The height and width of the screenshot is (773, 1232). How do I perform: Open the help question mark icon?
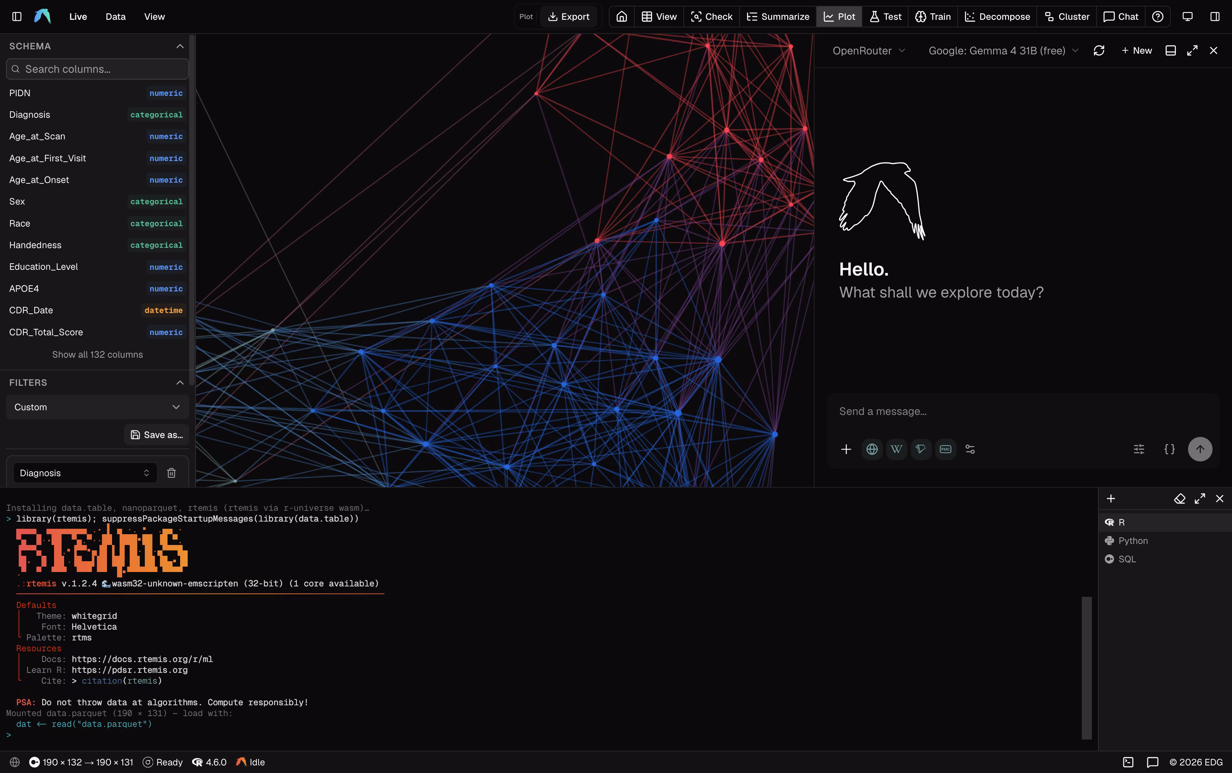pos(1158,16)
